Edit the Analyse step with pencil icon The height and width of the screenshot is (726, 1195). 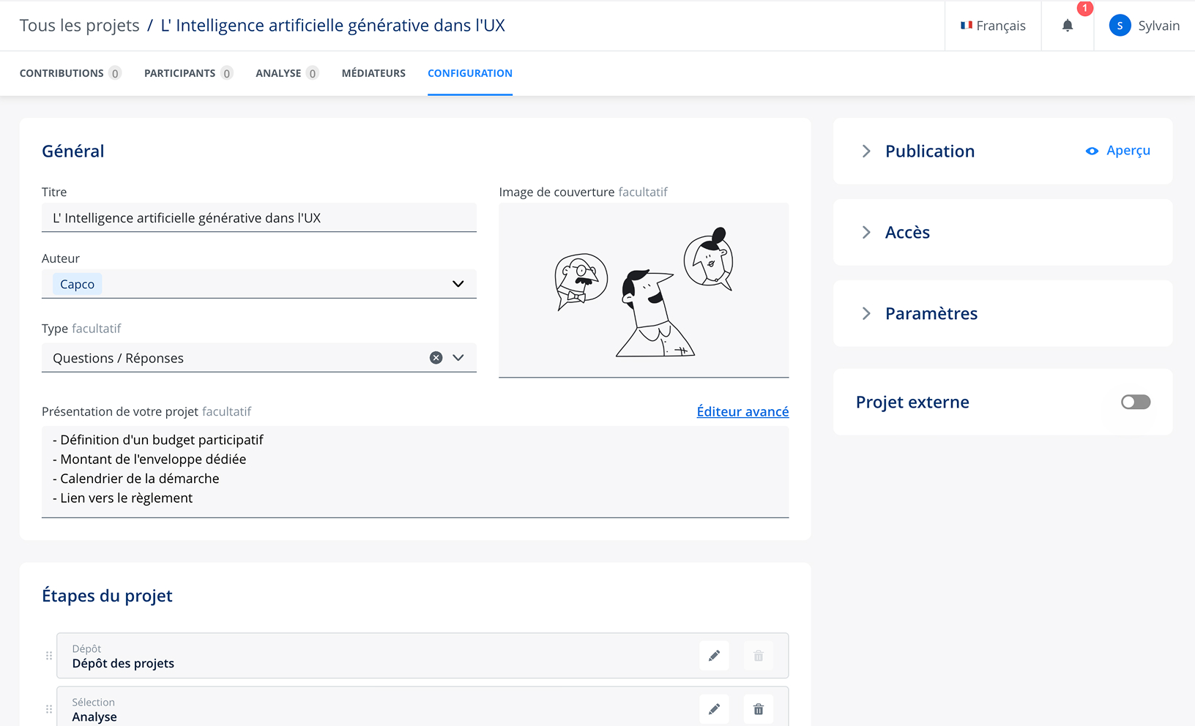[x=714, y=709]
